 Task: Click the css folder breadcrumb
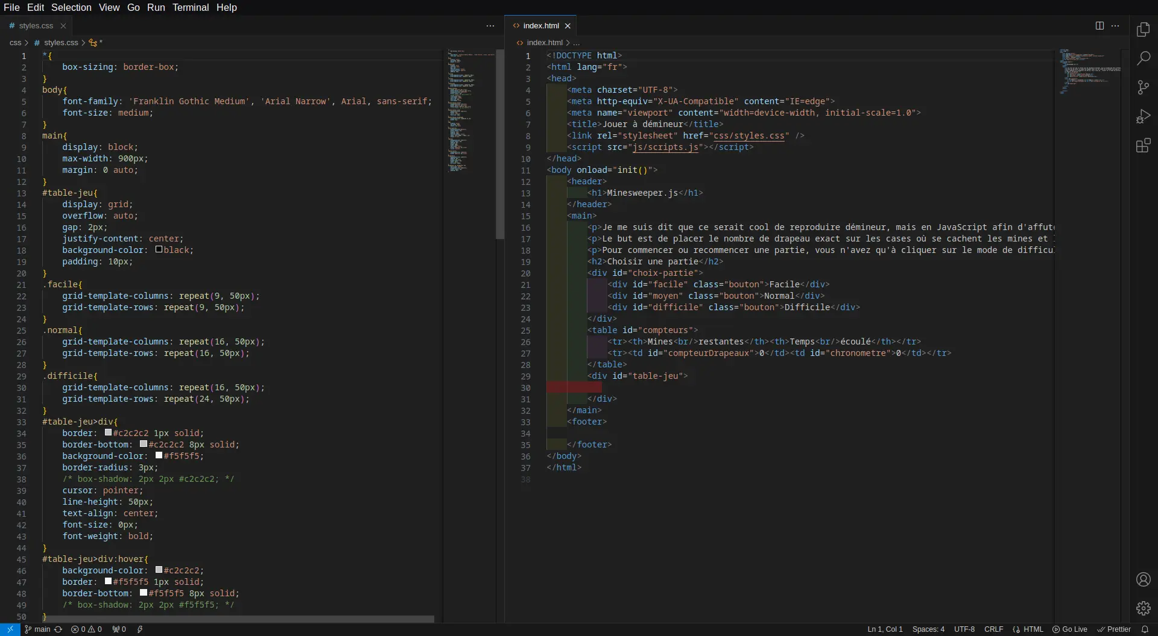[15, 43]
